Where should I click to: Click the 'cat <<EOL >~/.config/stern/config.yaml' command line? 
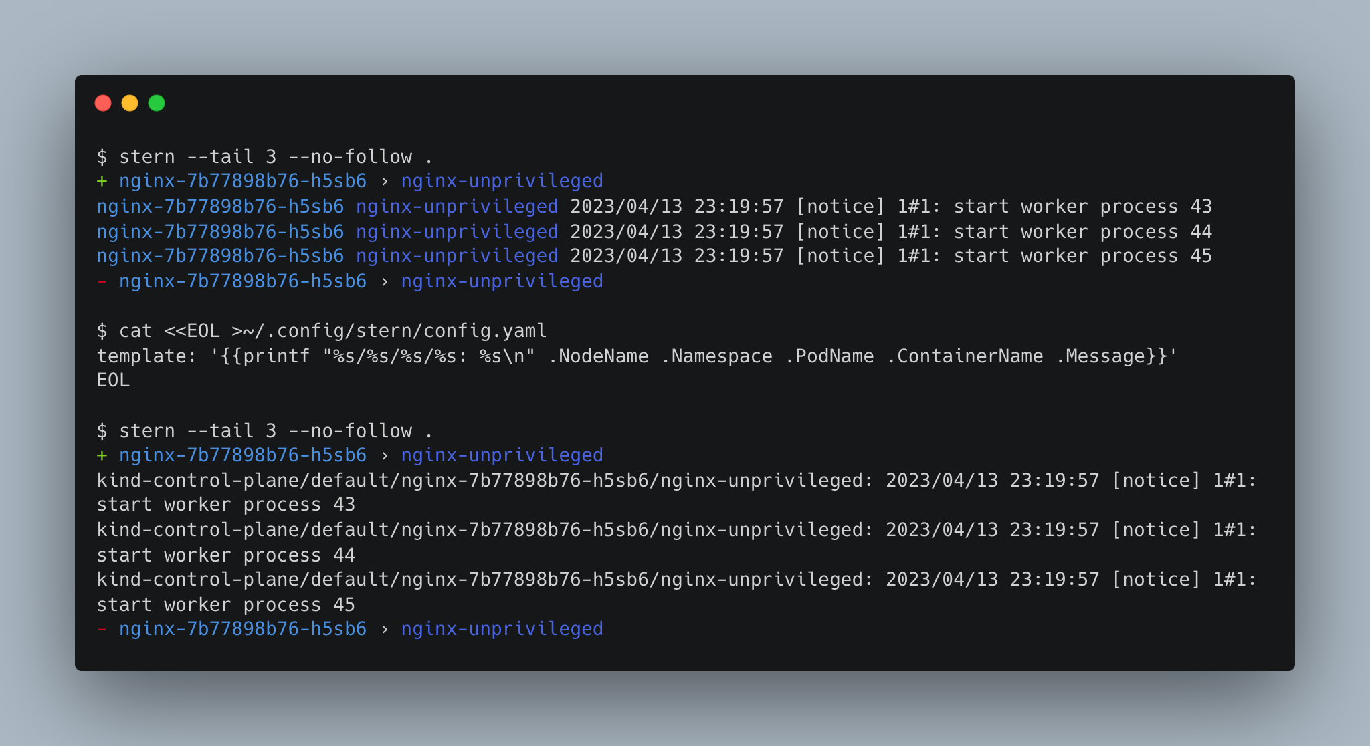[x=322, y=331]
